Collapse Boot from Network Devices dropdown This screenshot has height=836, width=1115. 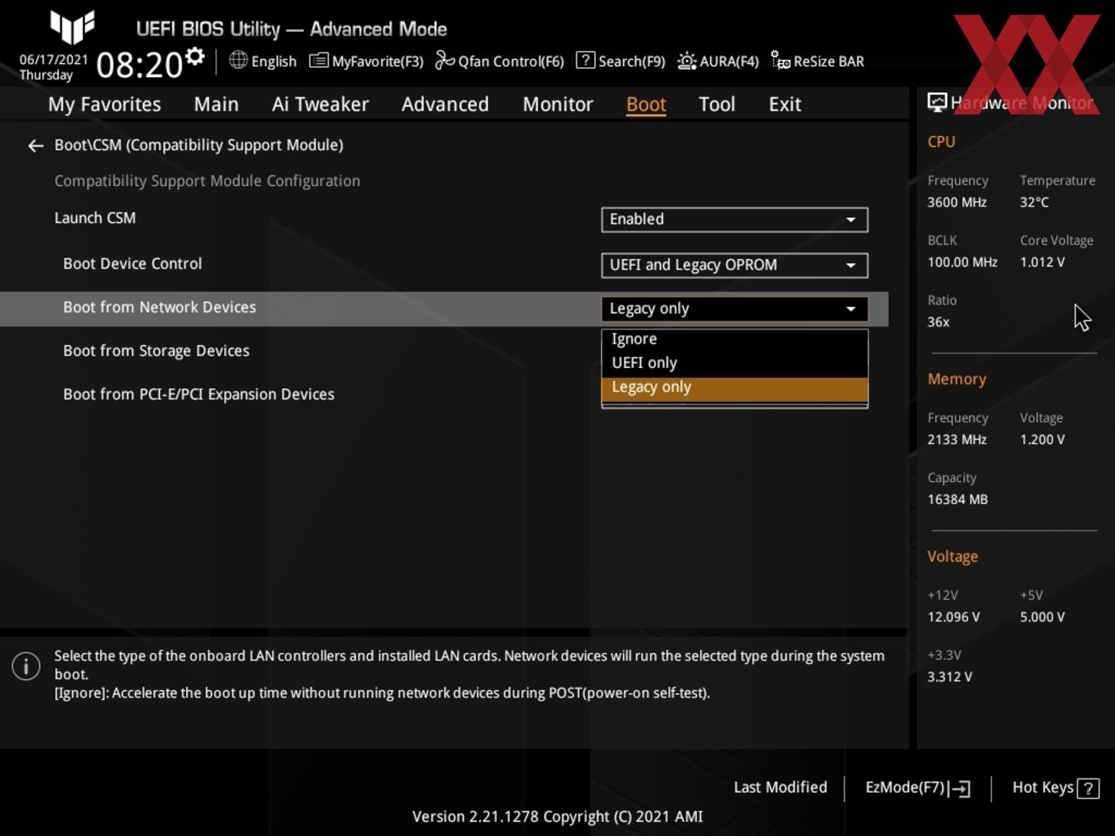pyautogui.click(x=735, y=309)
